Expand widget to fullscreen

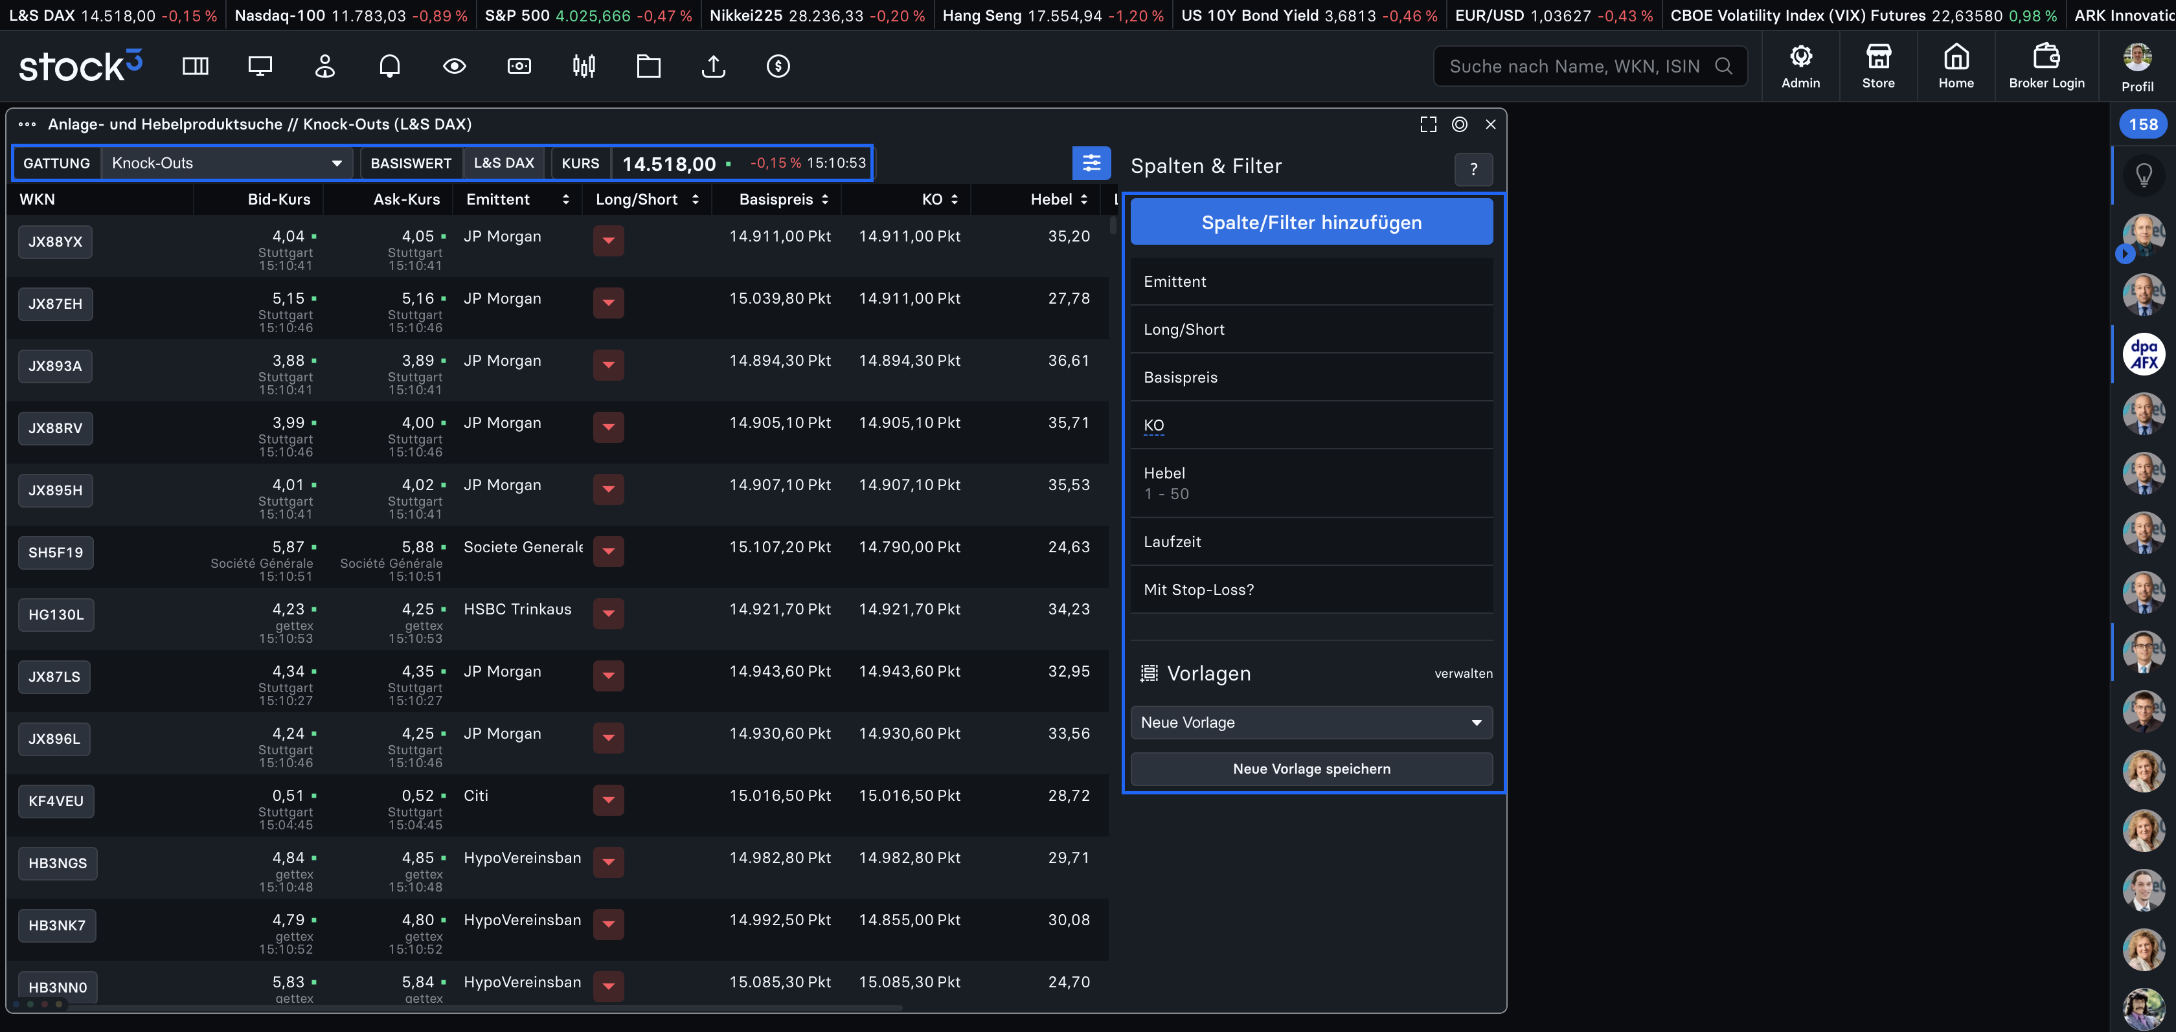pos(1427,124)
